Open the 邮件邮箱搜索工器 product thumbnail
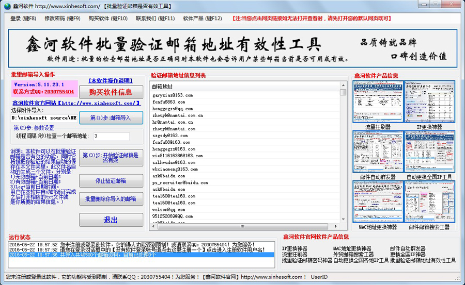 429,202
